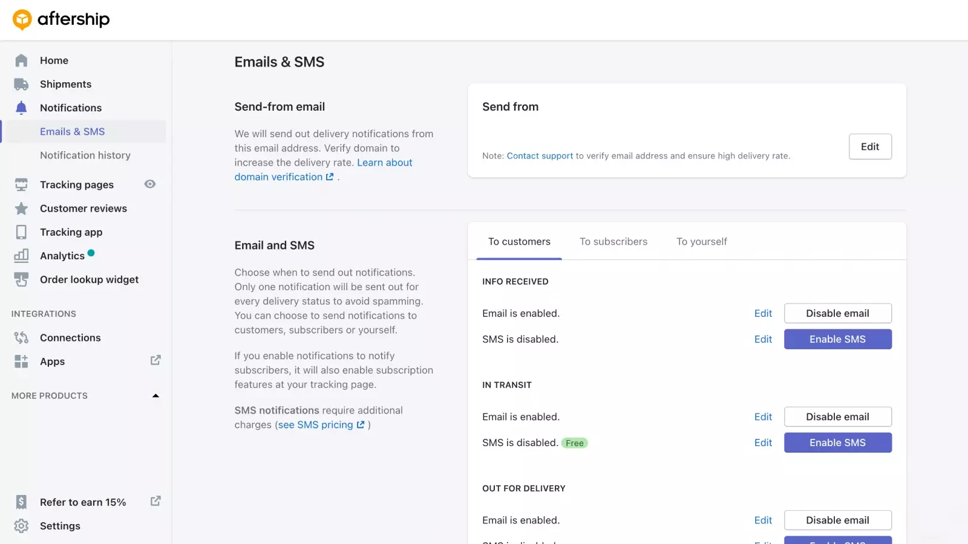The width and height of the screenshot is (968, 544).
Task: Disable email for In Transit
Action: (x=837, y=416)
